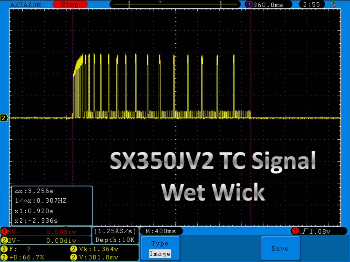Select the +D:66.7% duty cycle measurement

click(x=26, y=257)
